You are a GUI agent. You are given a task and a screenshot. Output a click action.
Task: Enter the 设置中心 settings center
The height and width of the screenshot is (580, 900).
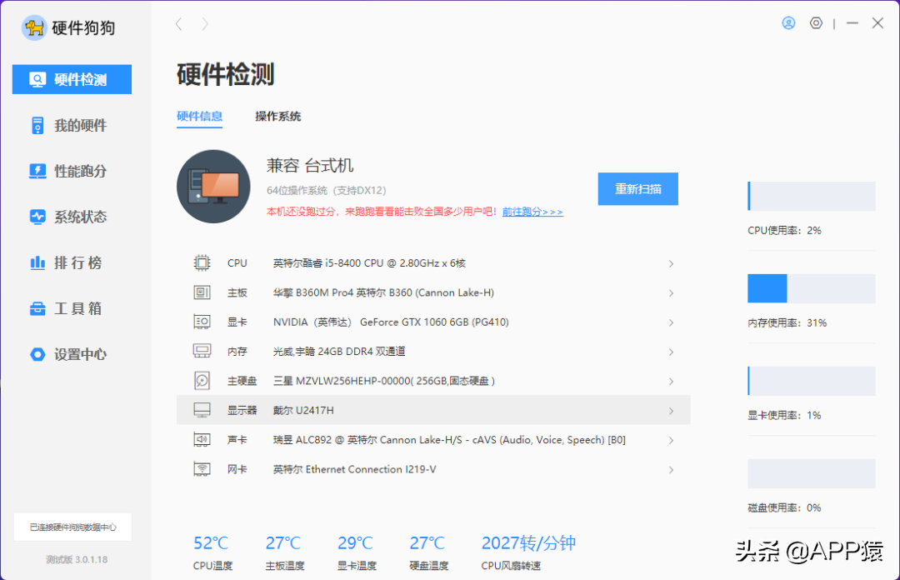72,354
